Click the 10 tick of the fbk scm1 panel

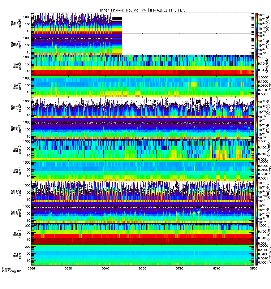click(29, 260)
